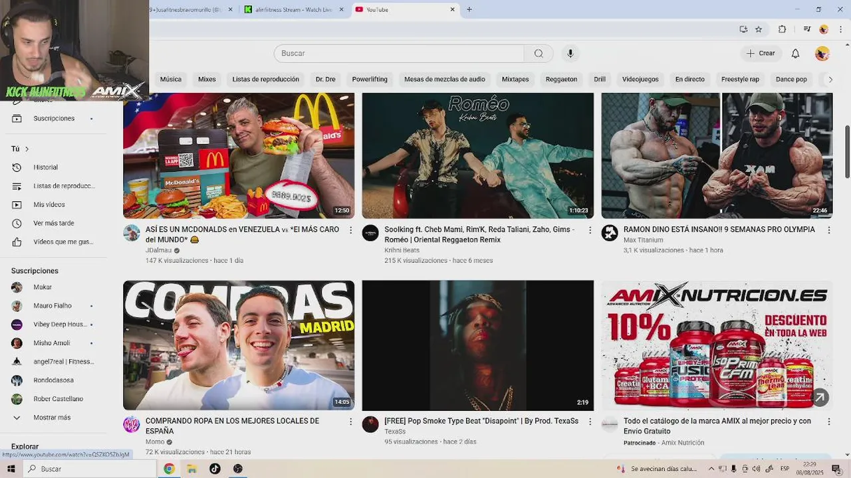The width and height of the screenshot is (851, 478).
Task: Open Chrome profile avatar in toolbar
Action: (x=824, y=29)
